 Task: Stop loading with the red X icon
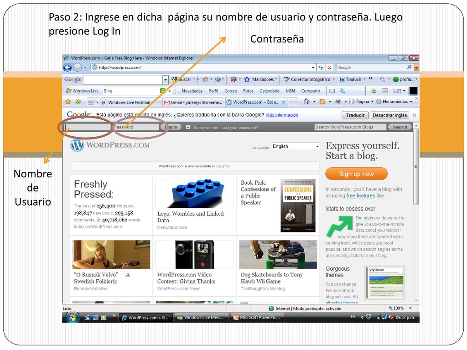point(329,67)
